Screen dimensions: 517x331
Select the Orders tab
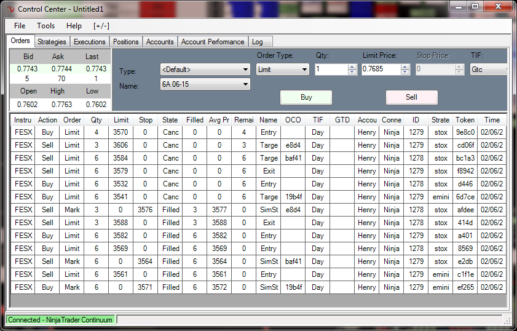[x=20, y=41]
